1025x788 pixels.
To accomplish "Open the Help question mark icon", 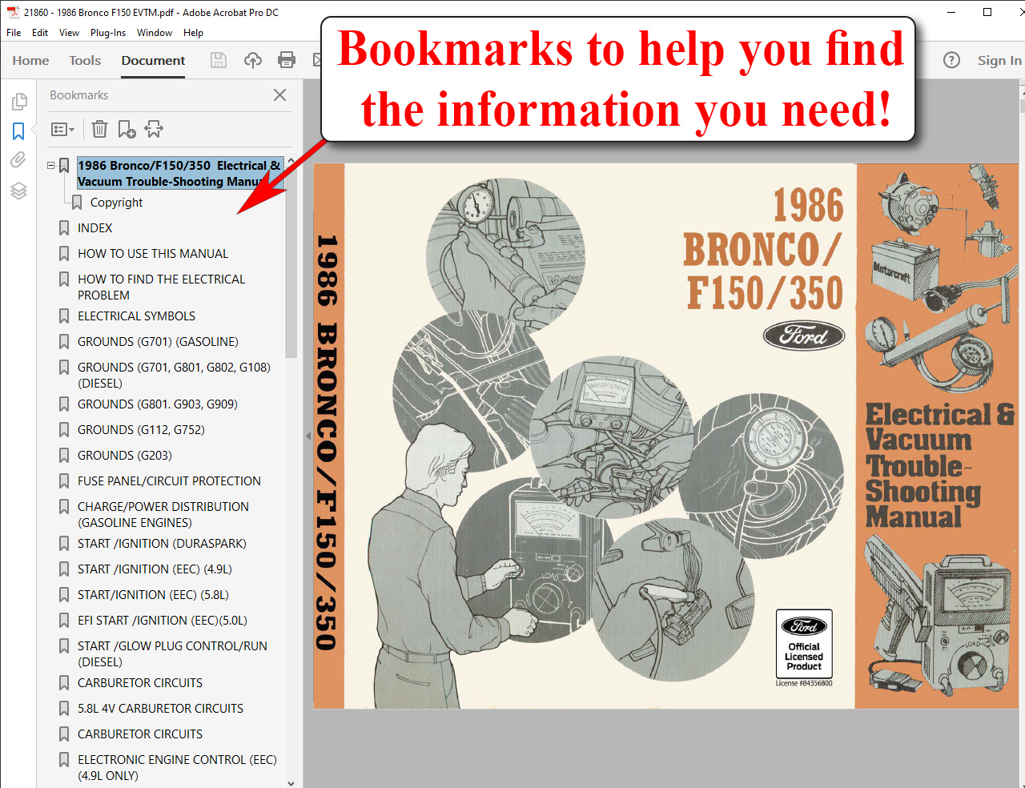I will point(951,61).
